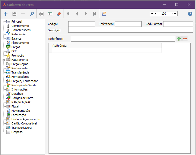Add reference with the green plus button
Screen dimensions: 196x155
coord(179,39)
